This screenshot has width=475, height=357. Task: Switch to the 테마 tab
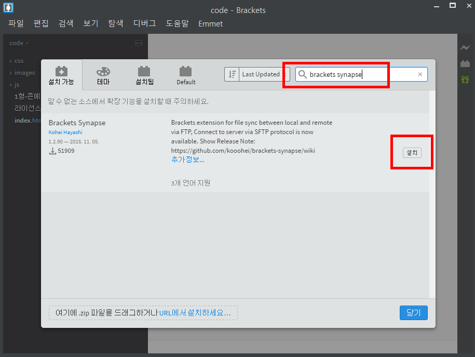click(103, 75)
